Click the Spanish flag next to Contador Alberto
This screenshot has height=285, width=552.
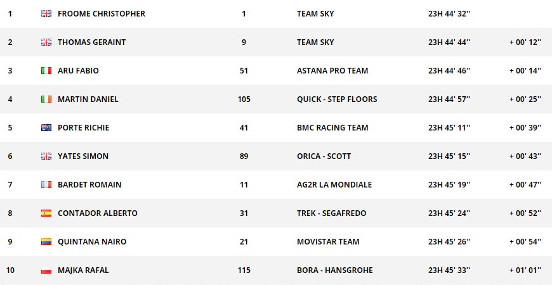[46, 213]
